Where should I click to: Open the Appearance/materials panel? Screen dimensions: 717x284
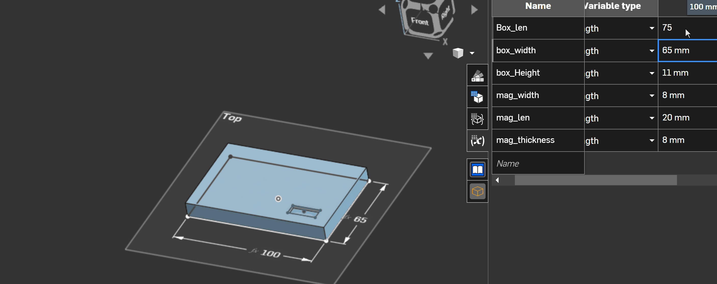tap(477, 75)
